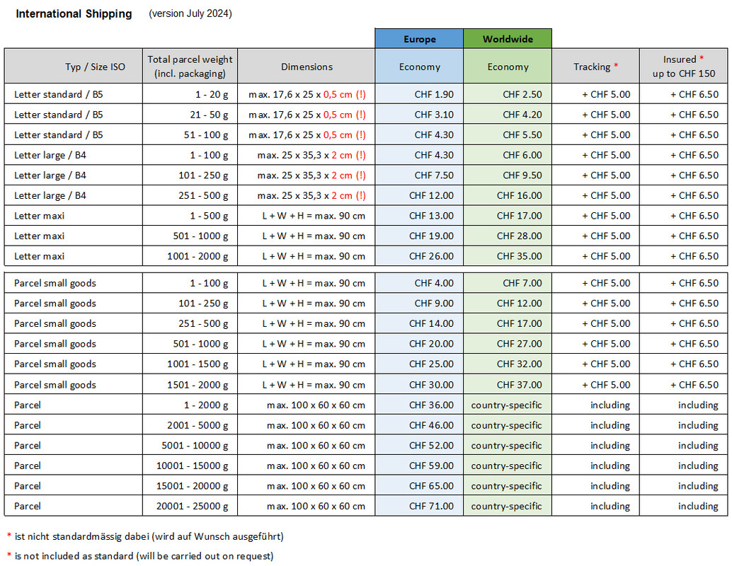Click the "Typ / Size ISO" header cell
The width and height of the screenshot is (732, 566).
(x=74, y=66)
